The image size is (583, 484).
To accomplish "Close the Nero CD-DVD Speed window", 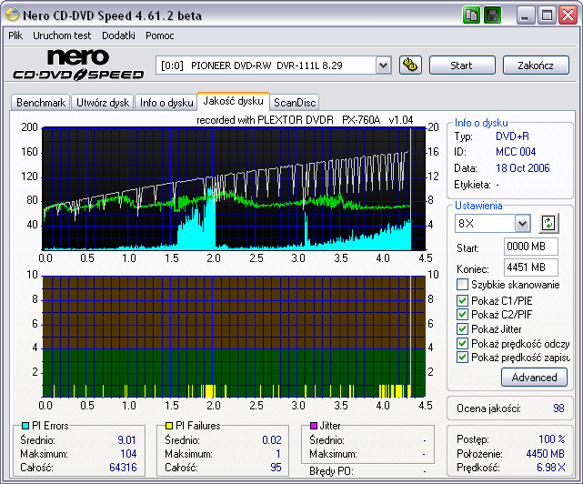I will click(x=568, y=15).
